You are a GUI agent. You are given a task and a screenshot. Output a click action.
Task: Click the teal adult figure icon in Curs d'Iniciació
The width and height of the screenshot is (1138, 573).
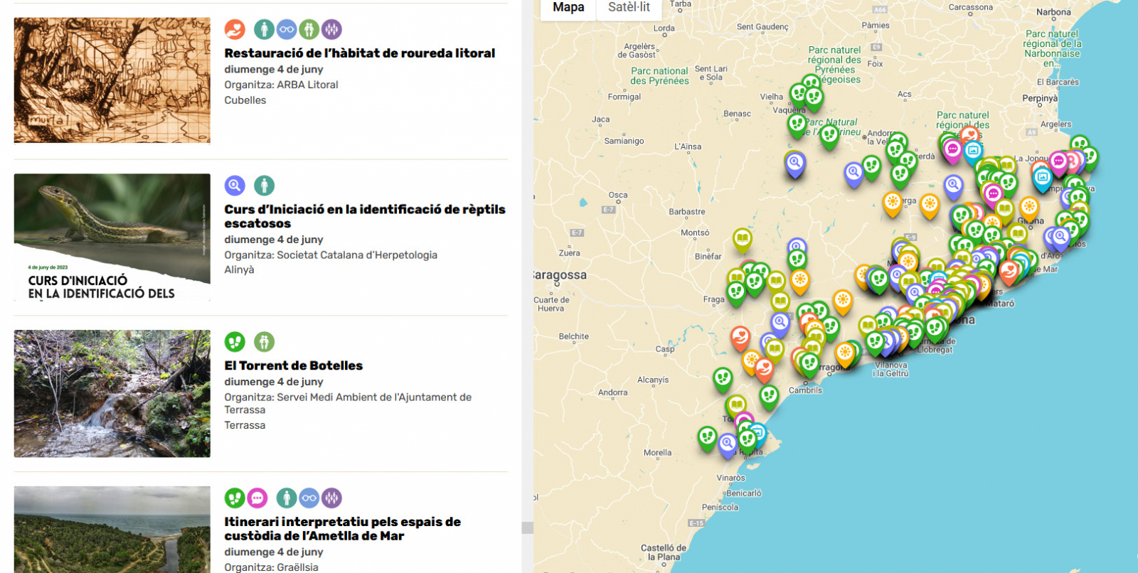point(264,186)
